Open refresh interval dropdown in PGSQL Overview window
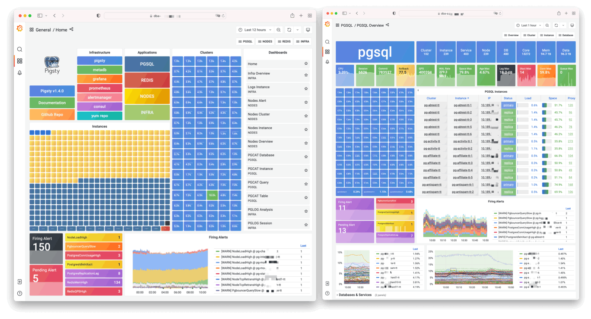This screenshot has height=319, width=591. 563,25
